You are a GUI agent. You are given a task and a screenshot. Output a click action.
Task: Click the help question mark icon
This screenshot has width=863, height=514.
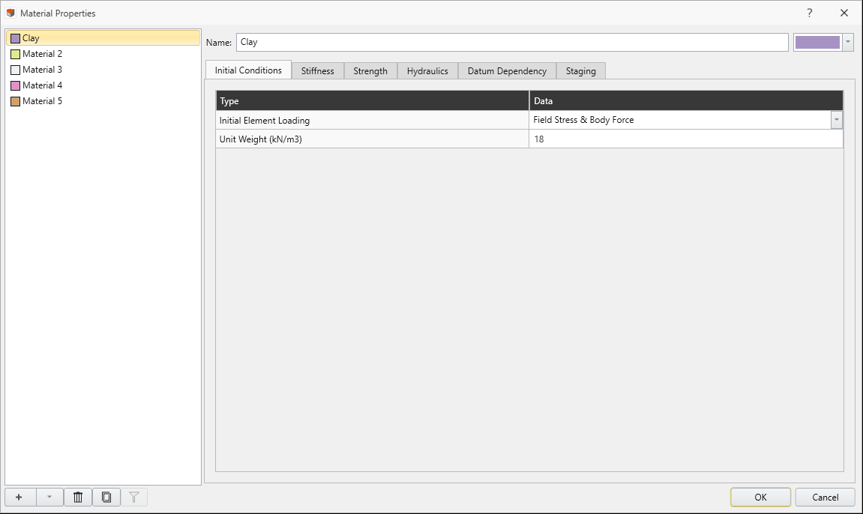(809, 13)
